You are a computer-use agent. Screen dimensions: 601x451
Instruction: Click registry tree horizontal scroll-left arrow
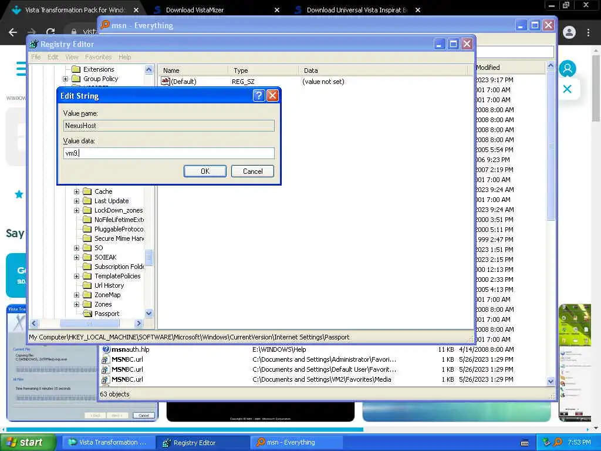point(33,324)
